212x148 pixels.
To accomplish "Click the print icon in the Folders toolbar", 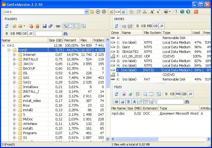I will click(58, 26).
